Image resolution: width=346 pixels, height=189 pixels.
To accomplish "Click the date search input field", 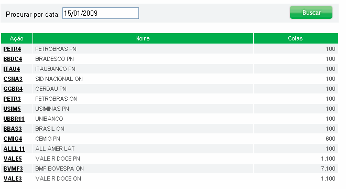I will (x=101, y=13).
